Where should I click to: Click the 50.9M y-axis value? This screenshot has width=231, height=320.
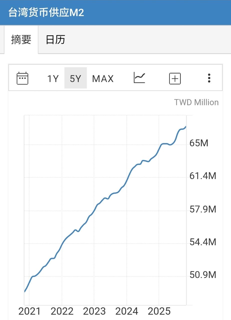[x=203, y=275]
